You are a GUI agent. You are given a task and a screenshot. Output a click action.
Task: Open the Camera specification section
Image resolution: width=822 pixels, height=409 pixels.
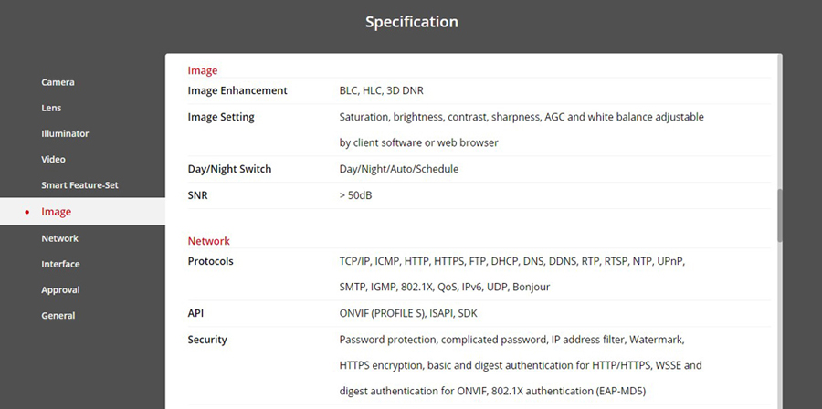click(58, 82)
